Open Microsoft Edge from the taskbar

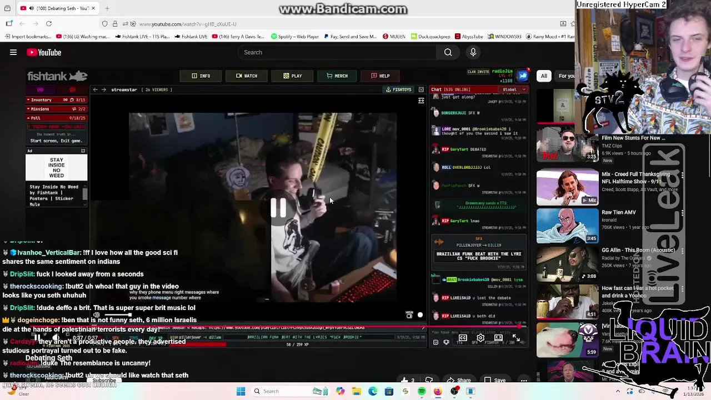tap(373, 391)
